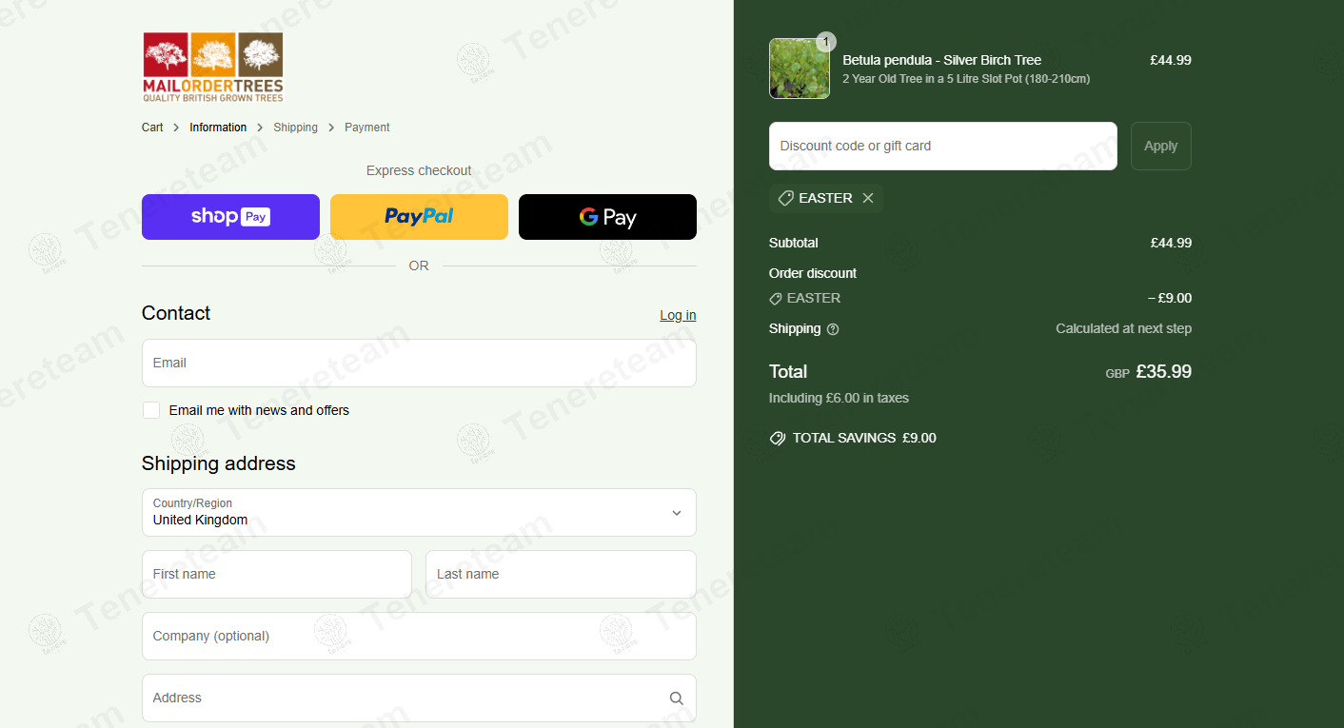The width and height of the screenshot is (1344, 728).
Task: Enable Email me with news and offers
Action: pyautogui.click(x=151, y=410)
